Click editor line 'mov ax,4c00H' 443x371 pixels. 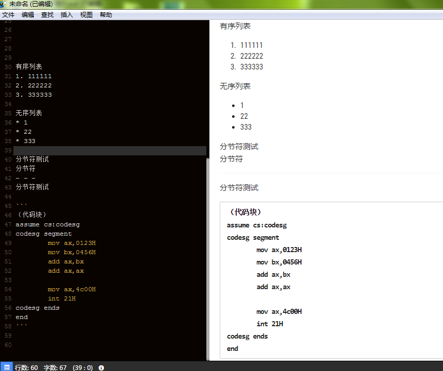pos(72,289)
